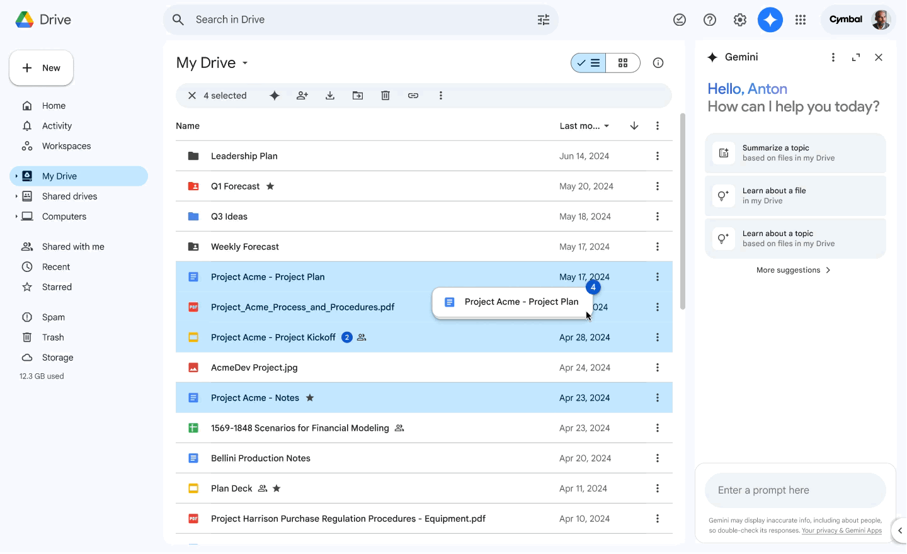Image resolution: width=907 pixels, height=554 pixels.
Task: Open advanced search options in the search bar
Action: click(543, 20)
